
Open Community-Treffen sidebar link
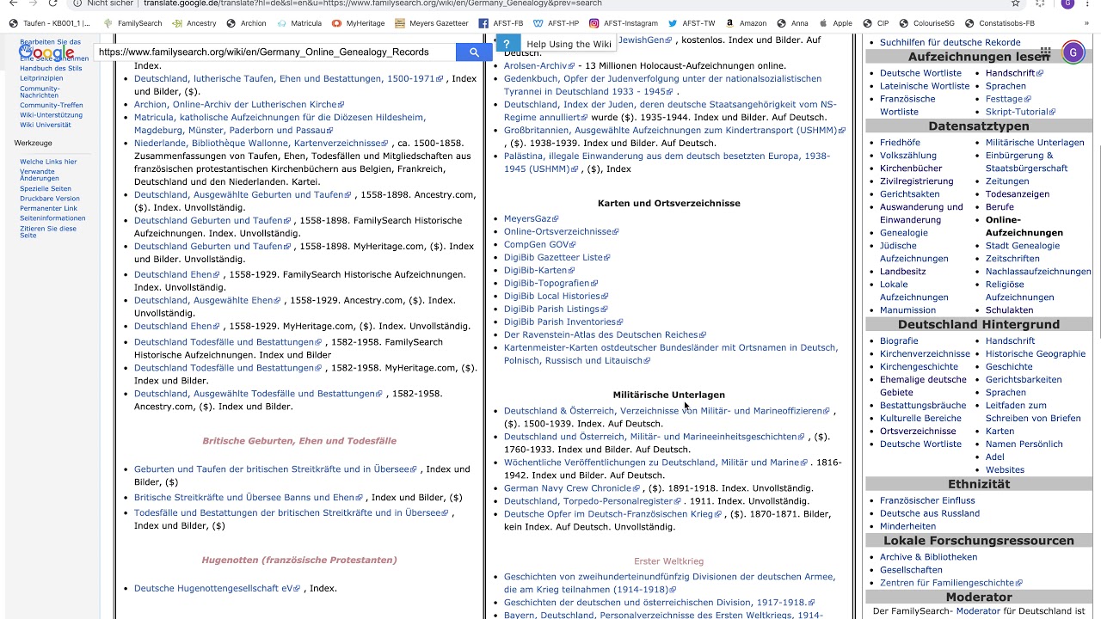52,105
